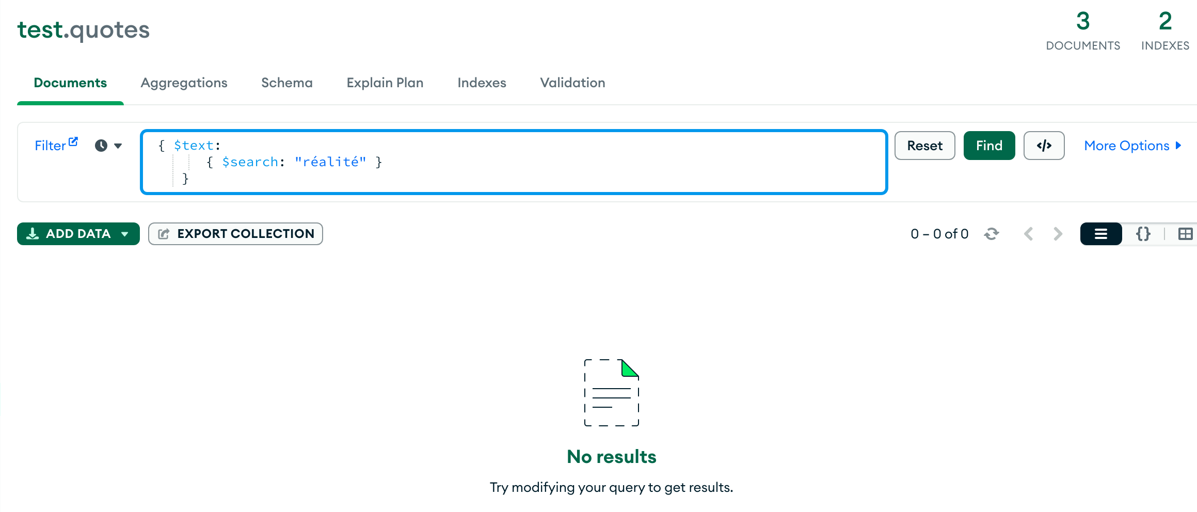This screenshot has width=1197, height=512.
Task: Switch to the Schema tab
Action: [x=286, y=83]
